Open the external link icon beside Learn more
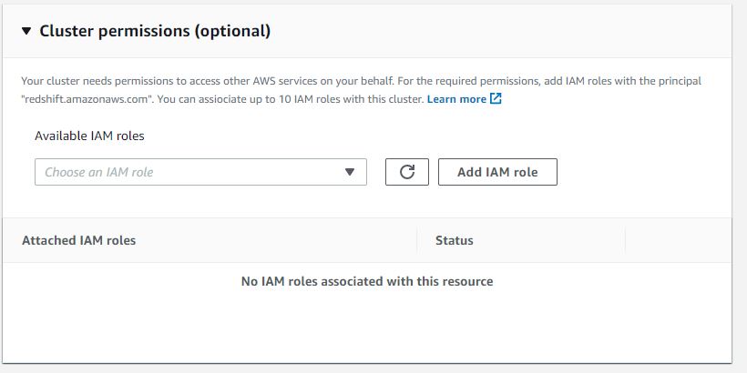This screenshot has height=373, width=747. click(x=496, y=99)
